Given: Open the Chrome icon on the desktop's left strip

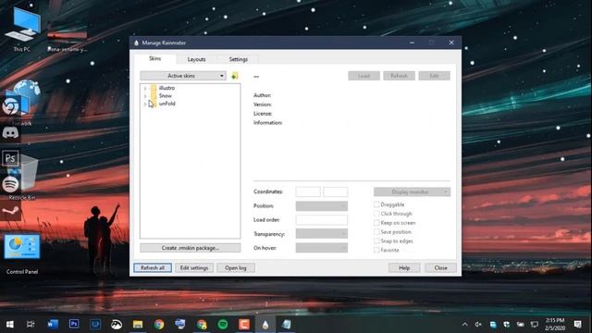Looking at the screenshot, I should click(10, 106).
